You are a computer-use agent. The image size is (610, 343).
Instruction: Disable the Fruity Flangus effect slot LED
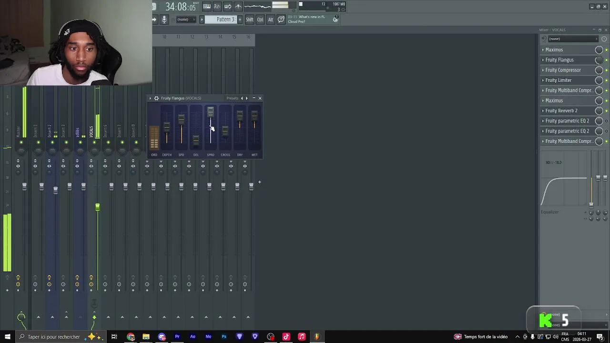tap(606, 60)
